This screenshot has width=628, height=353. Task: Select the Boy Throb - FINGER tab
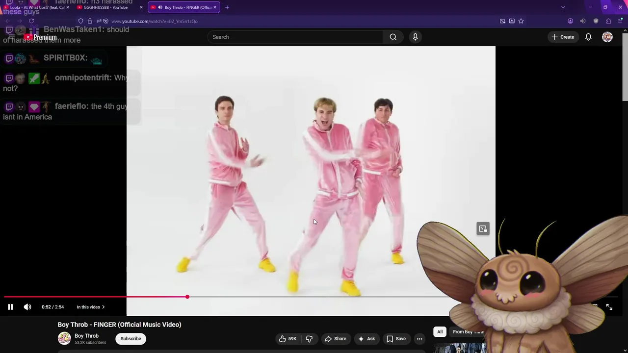pyautogui.click(x=184, y=7)
